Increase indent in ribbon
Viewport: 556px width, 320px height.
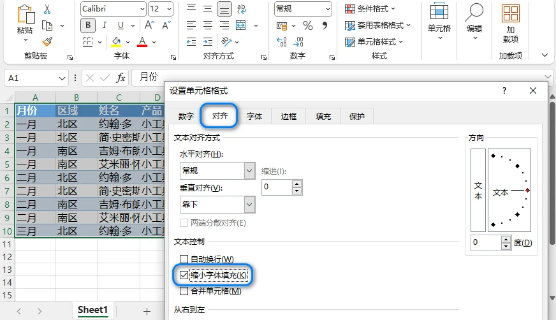(208, 42)
